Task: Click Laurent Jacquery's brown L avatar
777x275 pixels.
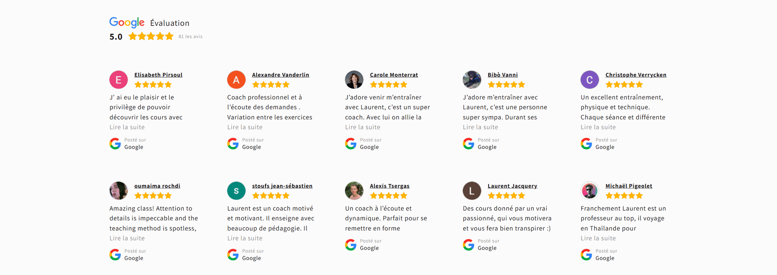Action: (x=472, y=191)
